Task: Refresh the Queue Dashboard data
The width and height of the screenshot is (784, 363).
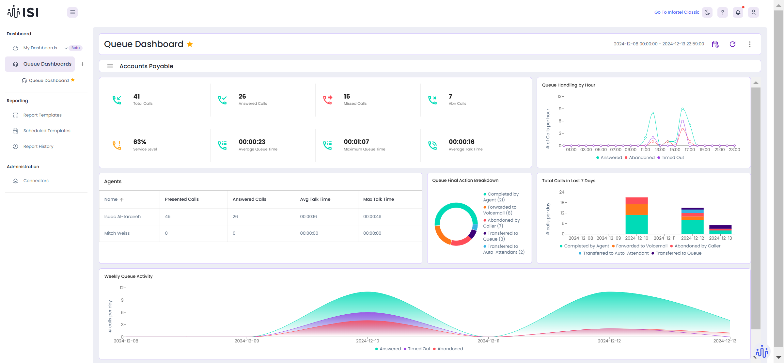Action: (732, 44)
